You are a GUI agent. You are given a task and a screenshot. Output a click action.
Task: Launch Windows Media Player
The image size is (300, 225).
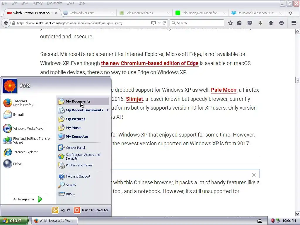click(x=28, y=129)
